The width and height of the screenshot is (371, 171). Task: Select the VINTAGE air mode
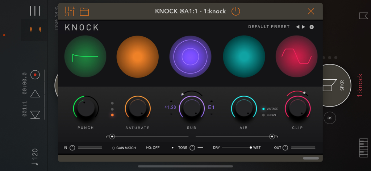click(x=270, y=109)
